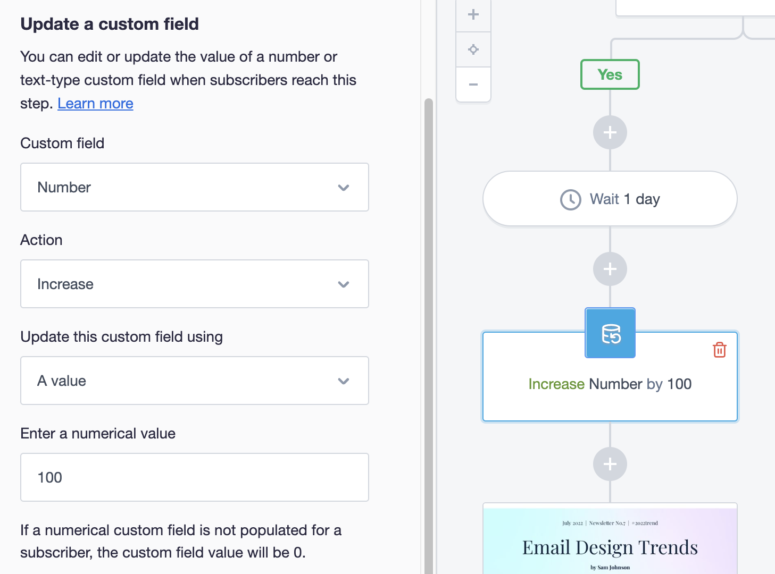Click the custom field database icon
Screen dimensions: 775x574
(610, 333)
